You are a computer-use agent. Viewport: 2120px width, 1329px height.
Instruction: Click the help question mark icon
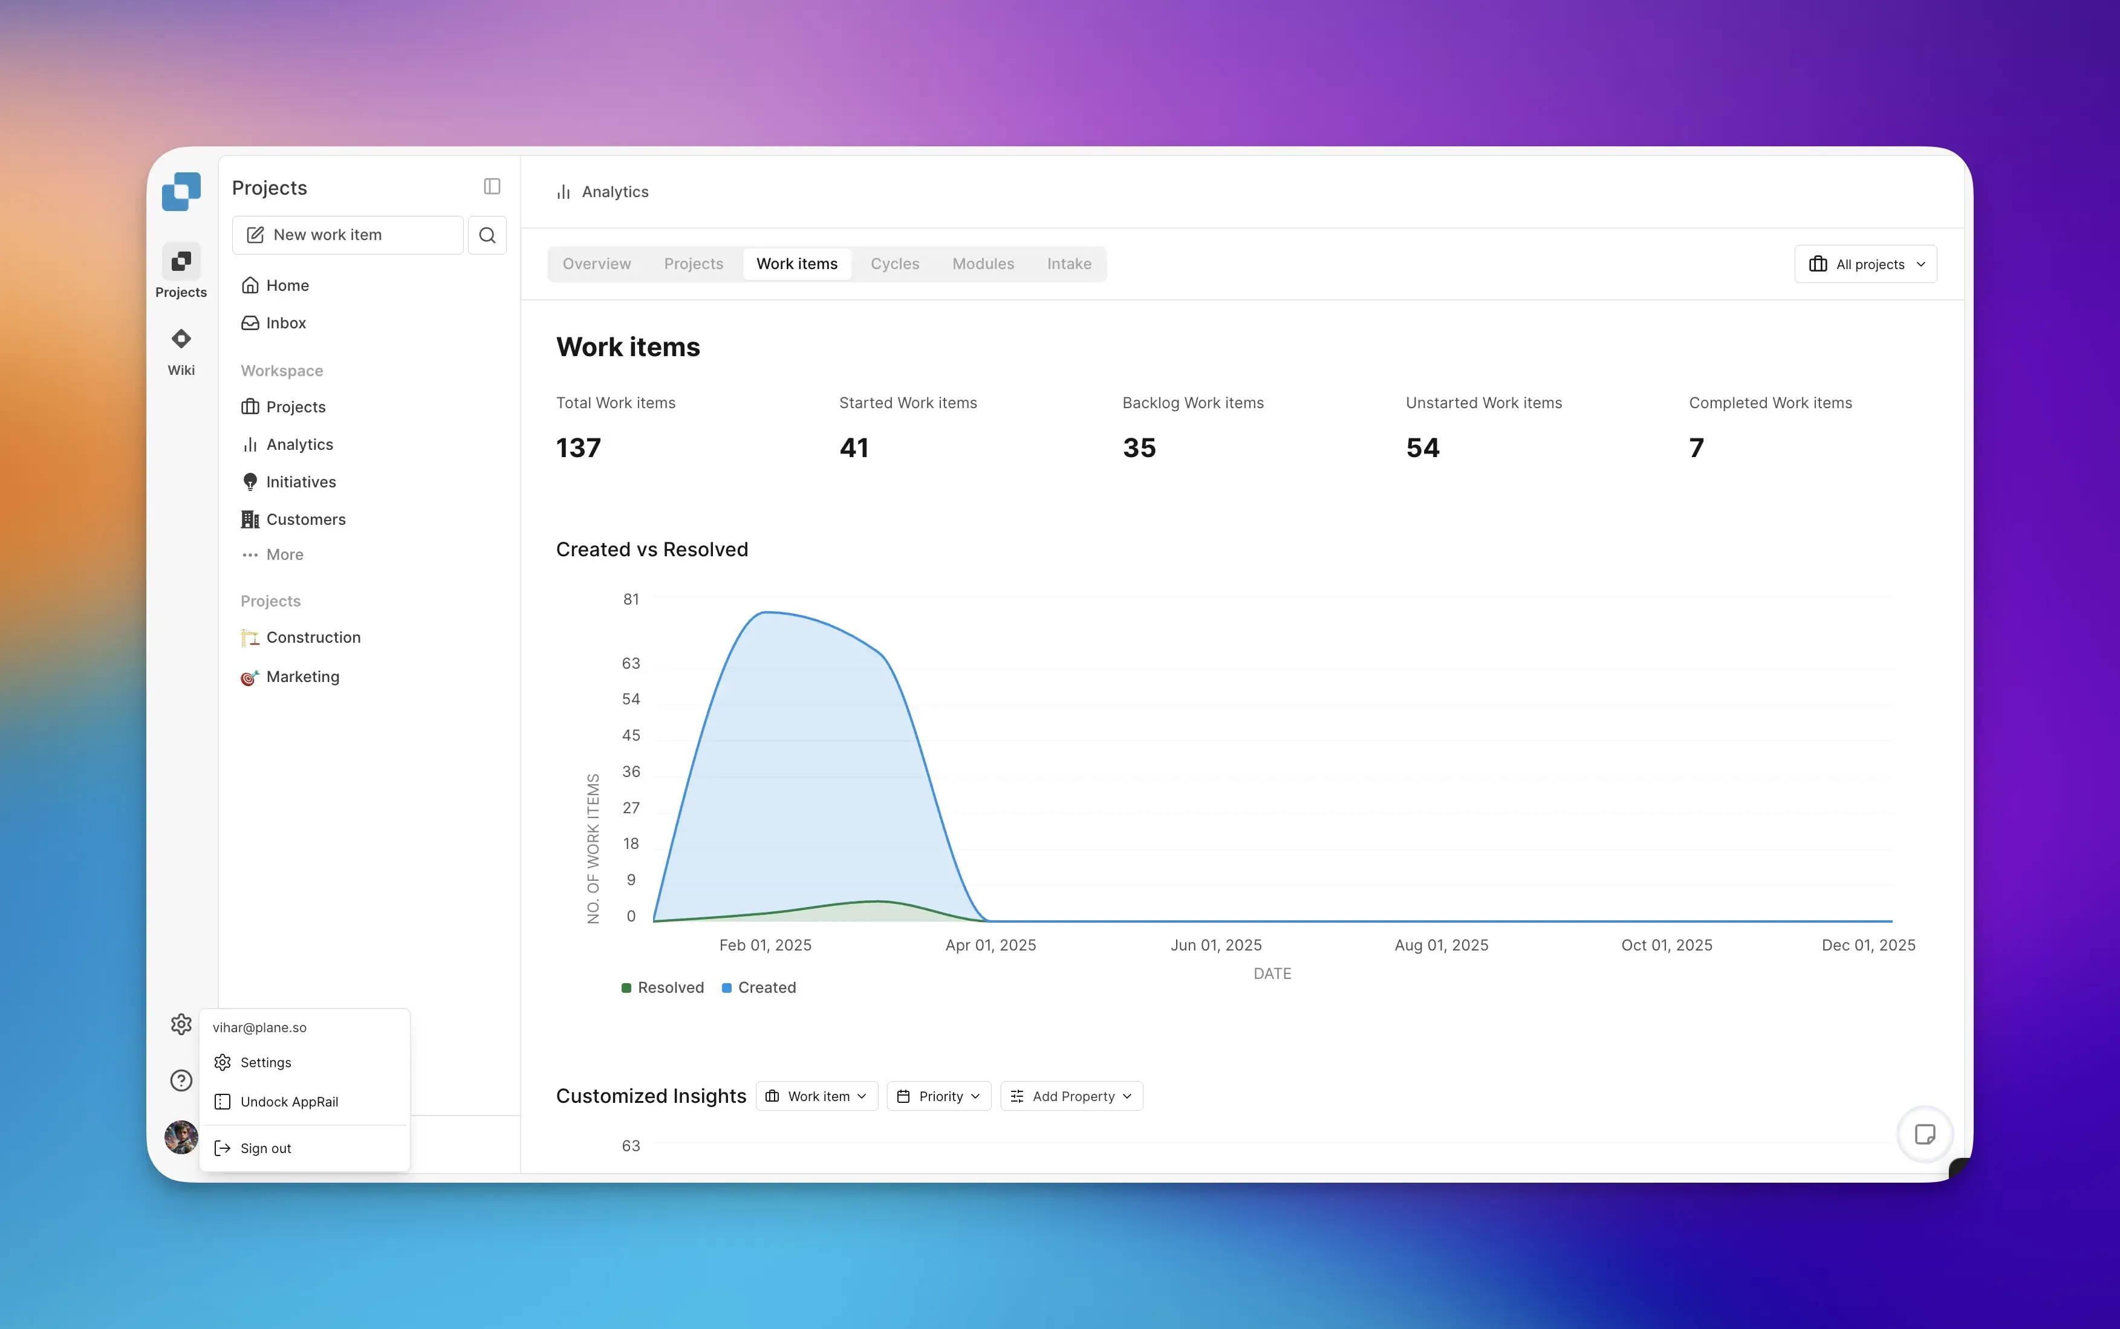pos(181,1080)
